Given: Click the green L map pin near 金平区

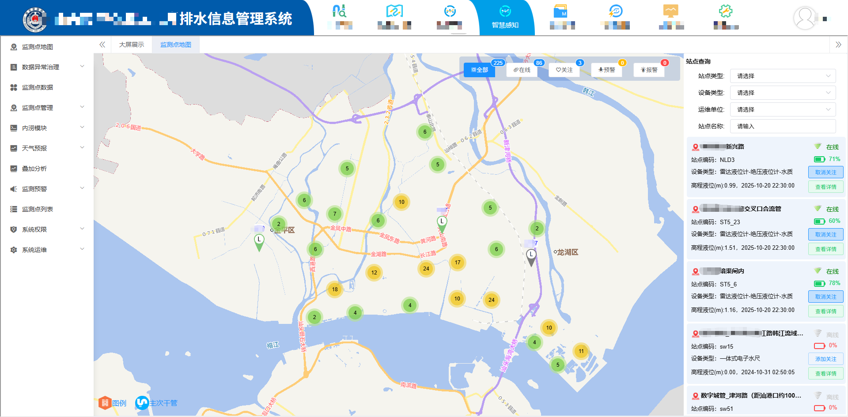Looking at the screenshot, I should click(259, 243).
